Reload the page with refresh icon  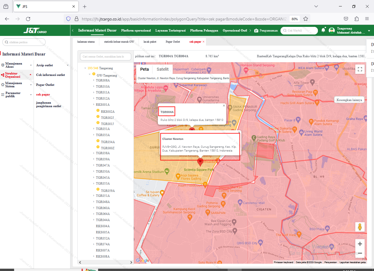(x=28, y=19)
